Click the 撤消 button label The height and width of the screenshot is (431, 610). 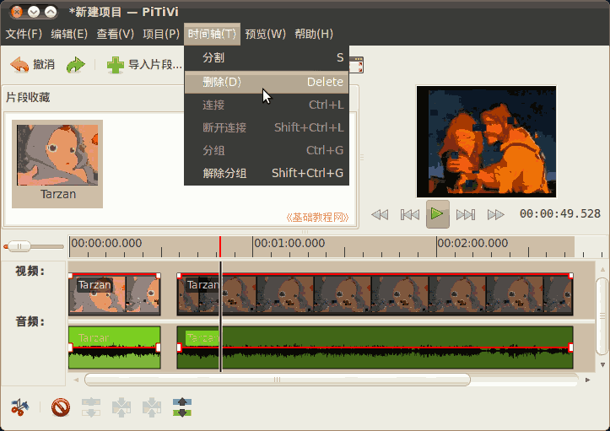[44, 65]
